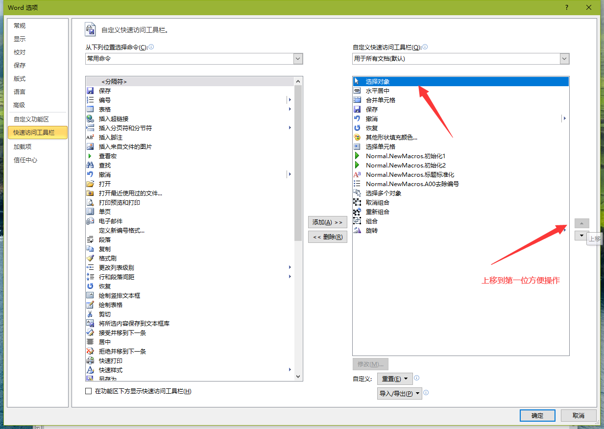Click the 查找 binoculars icon
Viewport: 604px width, 429px height.
(90, 165)
